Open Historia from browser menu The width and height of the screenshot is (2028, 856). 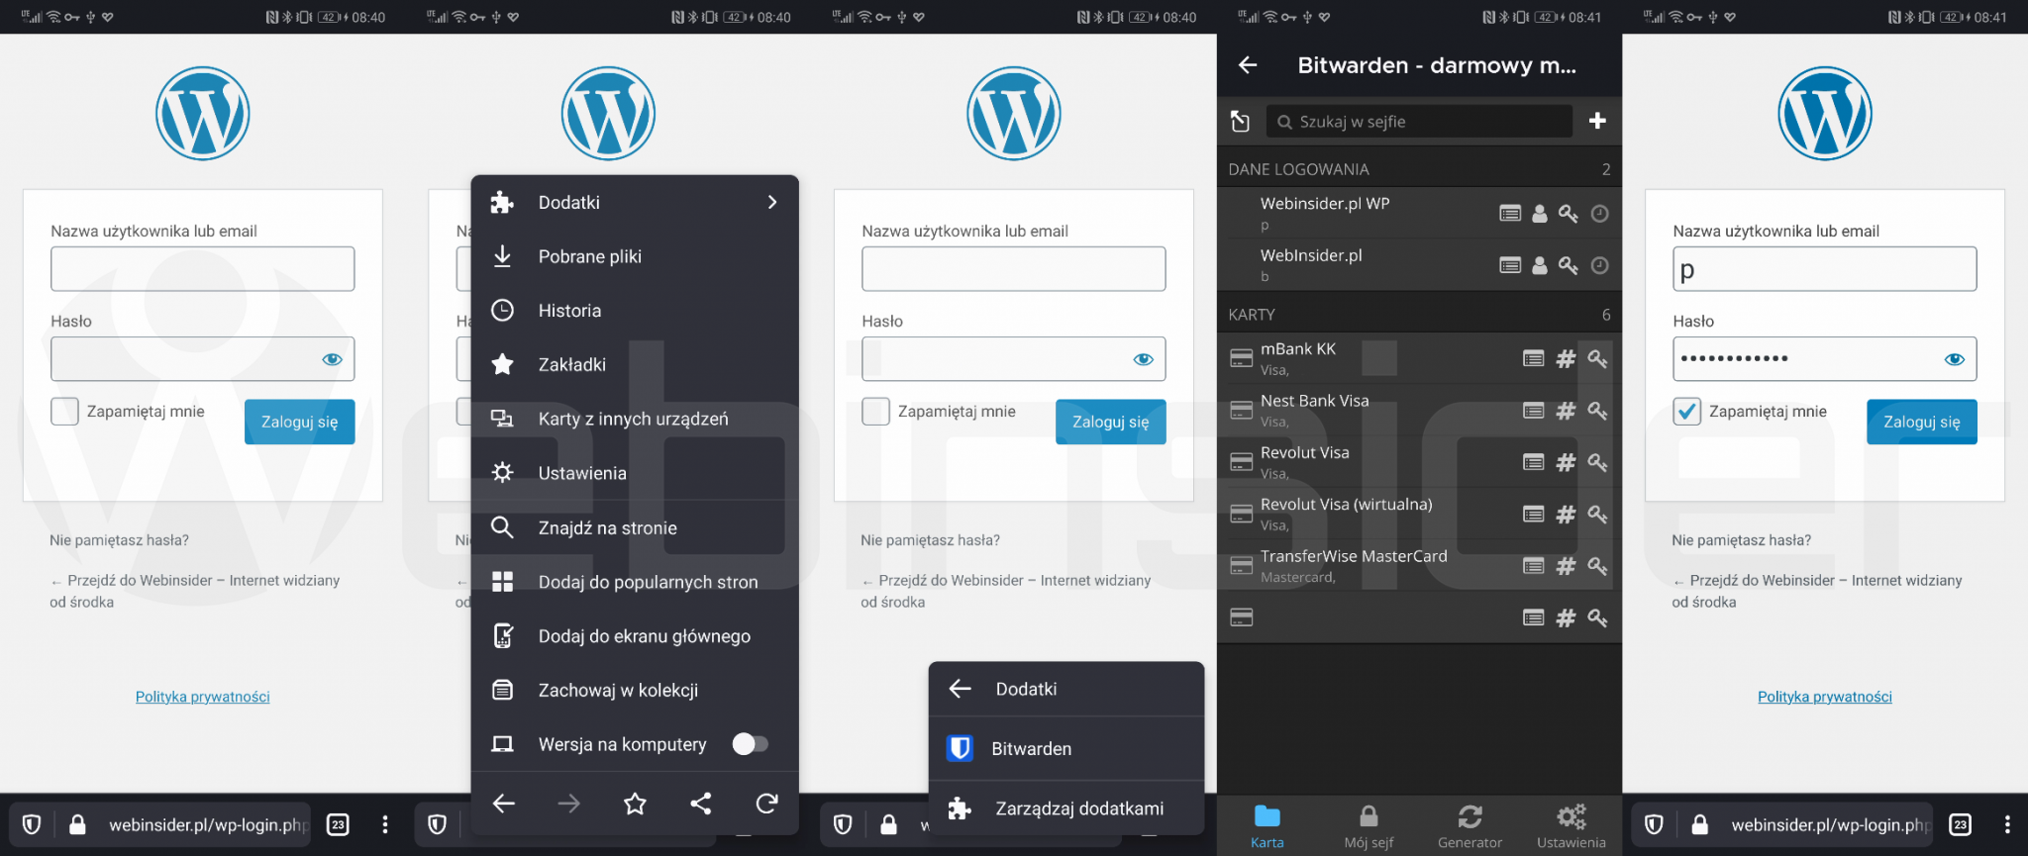[635, 311]
